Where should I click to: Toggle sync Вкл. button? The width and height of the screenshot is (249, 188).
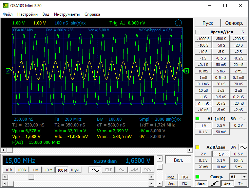(x=201, y=184)
